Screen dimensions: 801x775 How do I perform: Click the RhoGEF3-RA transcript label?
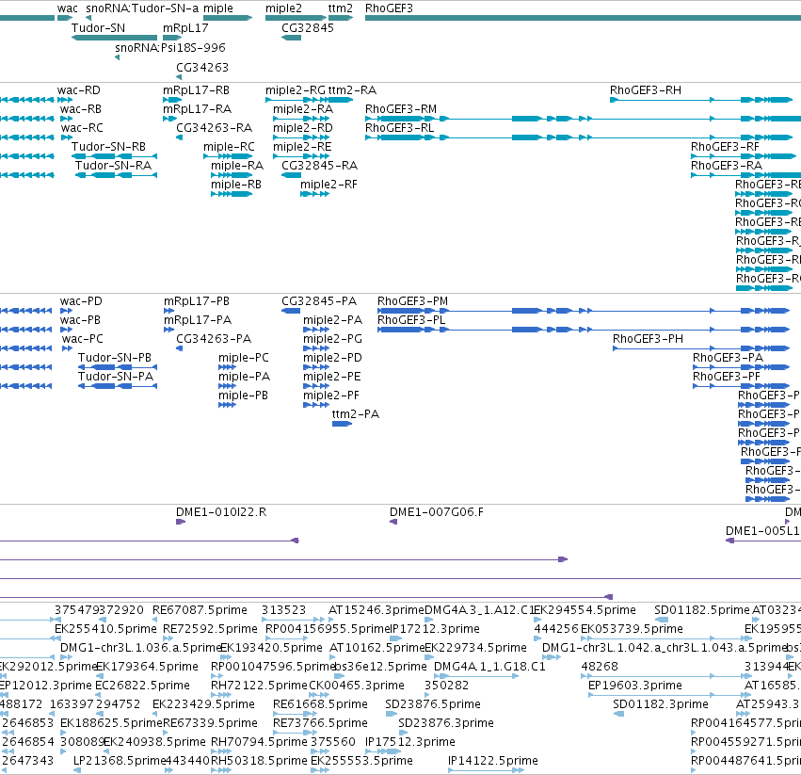point(727,166)
